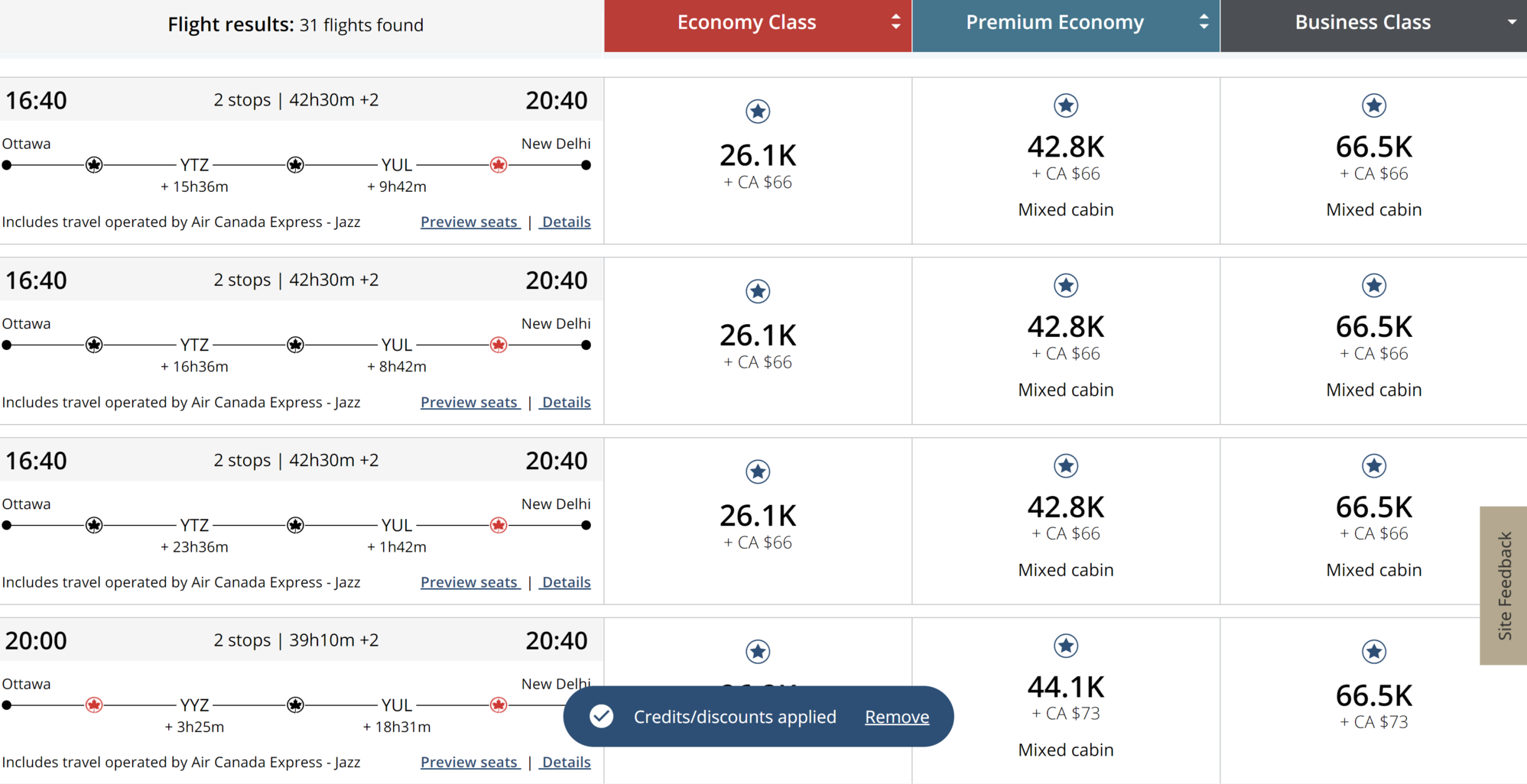Click the checkmark icon in the credits applied banner
This screenshot has height=784, width=1527.
602,717
